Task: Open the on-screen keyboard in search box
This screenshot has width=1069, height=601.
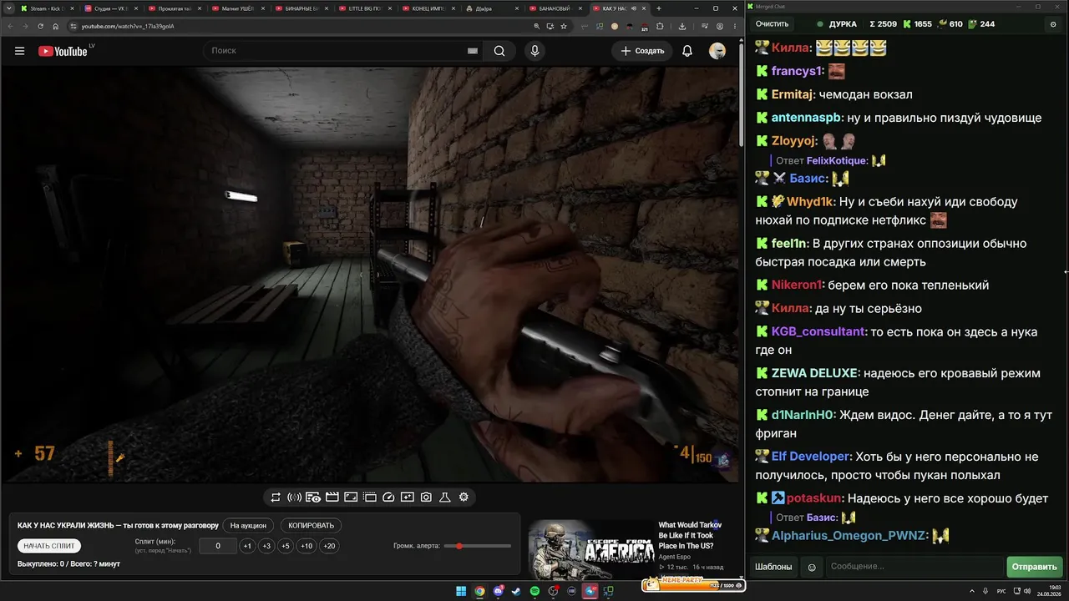Action: (473, 51)
